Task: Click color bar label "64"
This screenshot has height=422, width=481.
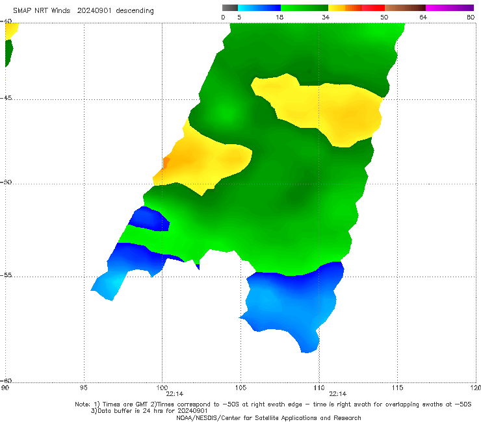Action: (423, 18)
